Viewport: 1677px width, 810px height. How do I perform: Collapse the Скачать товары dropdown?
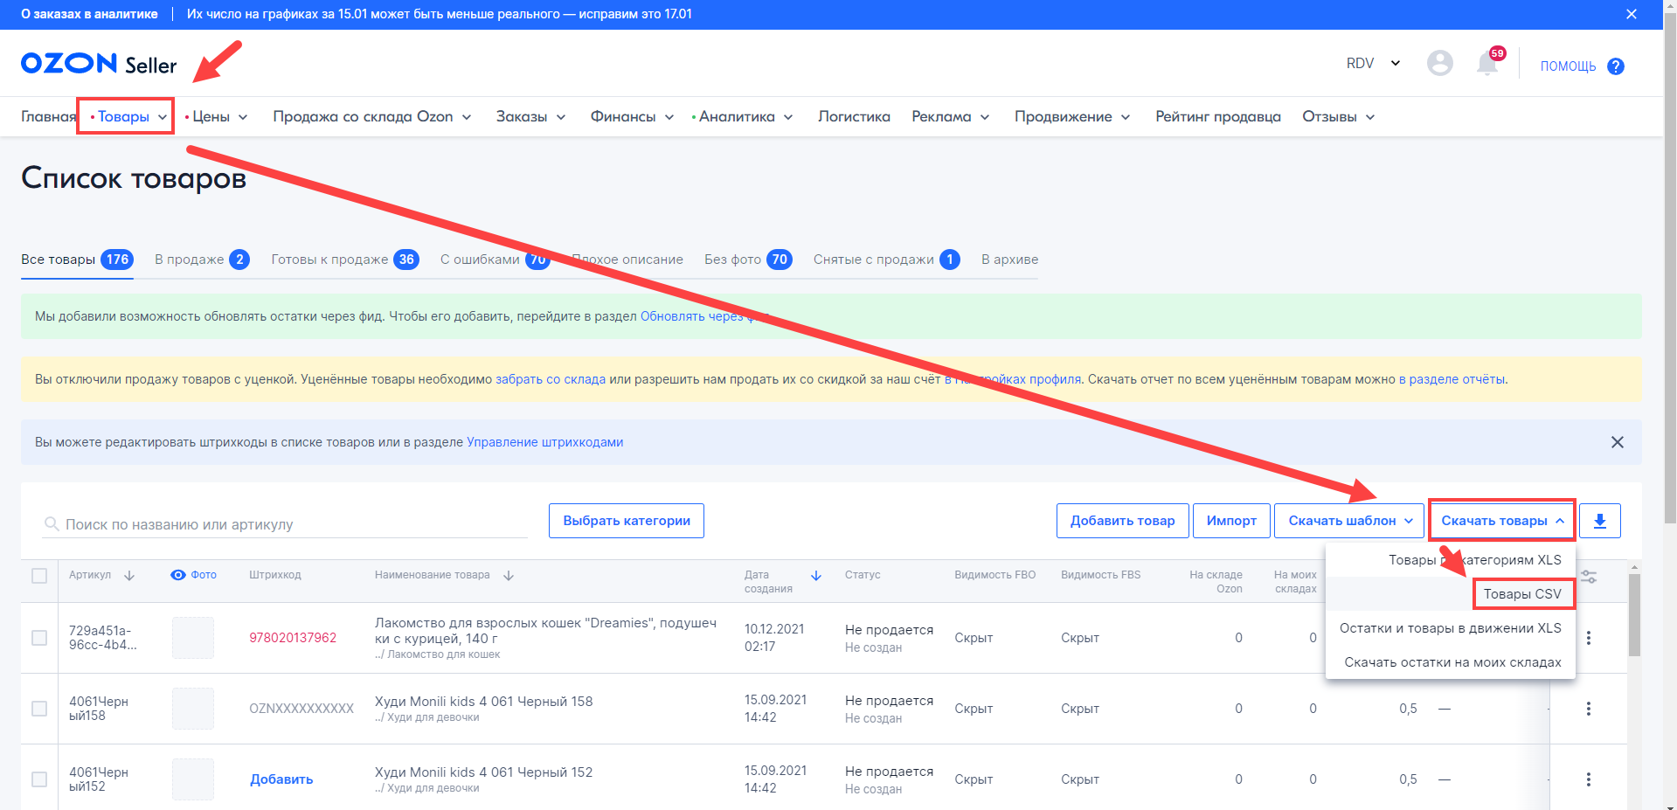pos(1502,521)
